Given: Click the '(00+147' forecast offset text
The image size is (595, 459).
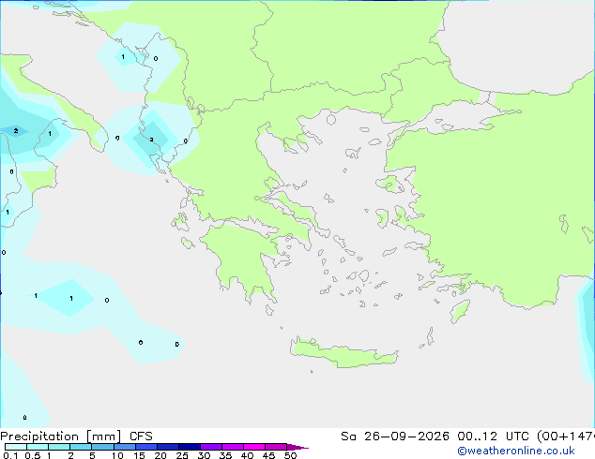Looking at the screenshot, I should 565,437.
